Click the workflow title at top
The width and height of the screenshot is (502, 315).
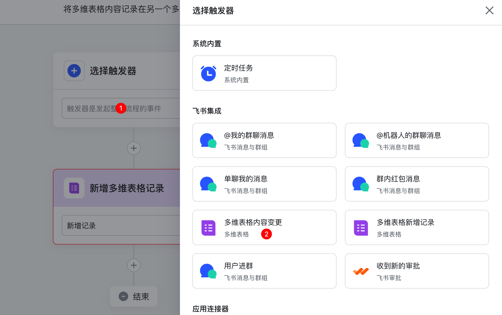click(x=121, y=9)
